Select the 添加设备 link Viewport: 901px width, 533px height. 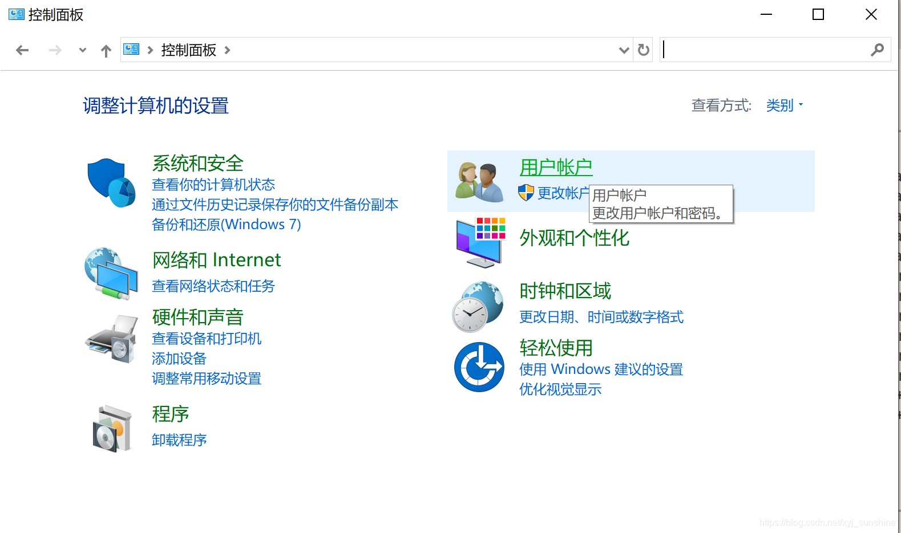[x=179, y=359]
